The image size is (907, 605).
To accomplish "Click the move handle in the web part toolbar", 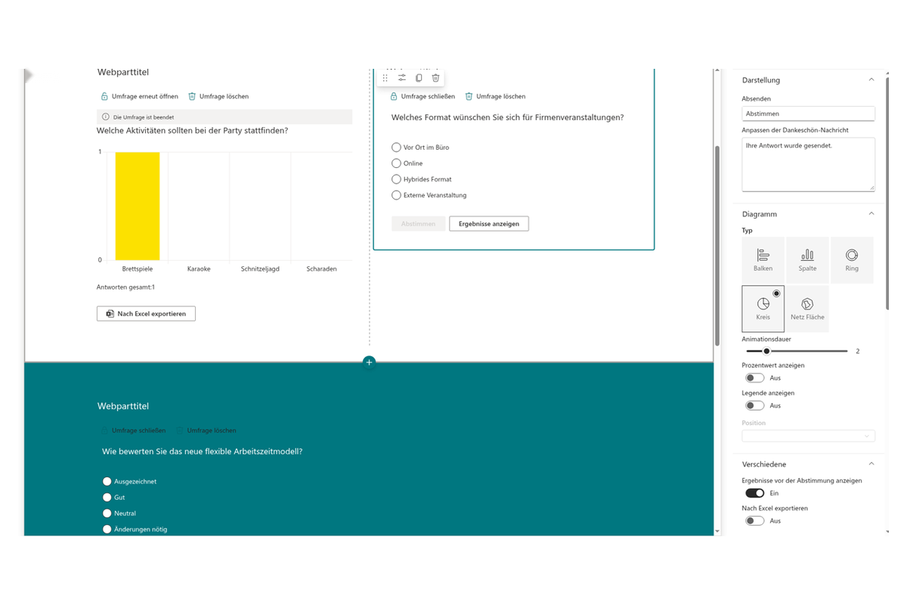I will (x=385, y=78).
